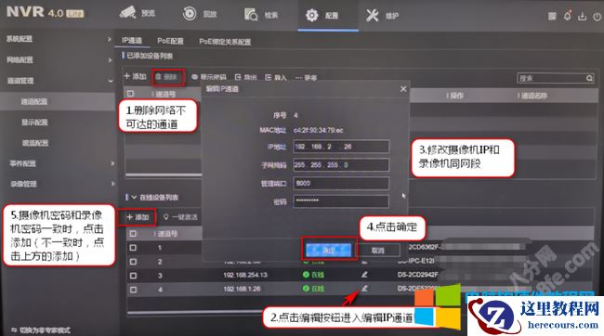Click the 导出 export icon in toolbar
This screenshot has width=604, height=336.
[x=238, y=77]
